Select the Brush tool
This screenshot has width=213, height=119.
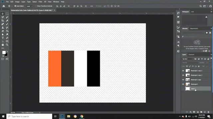pyautogui.click(x=7, y=24)
